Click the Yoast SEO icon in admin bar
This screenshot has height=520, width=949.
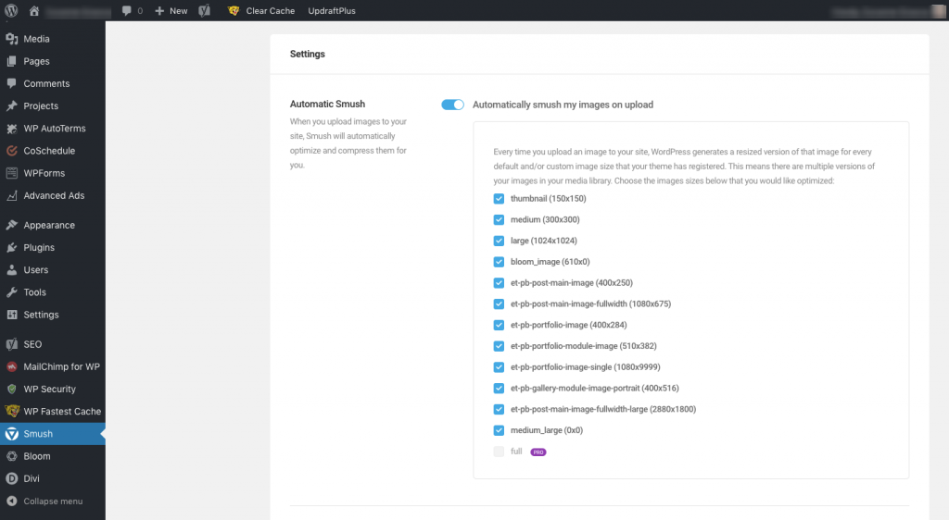coord(204,11)
